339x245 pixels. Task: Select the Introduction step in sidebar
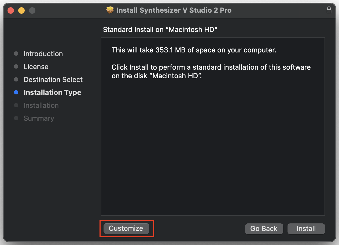tap(43, 54)
